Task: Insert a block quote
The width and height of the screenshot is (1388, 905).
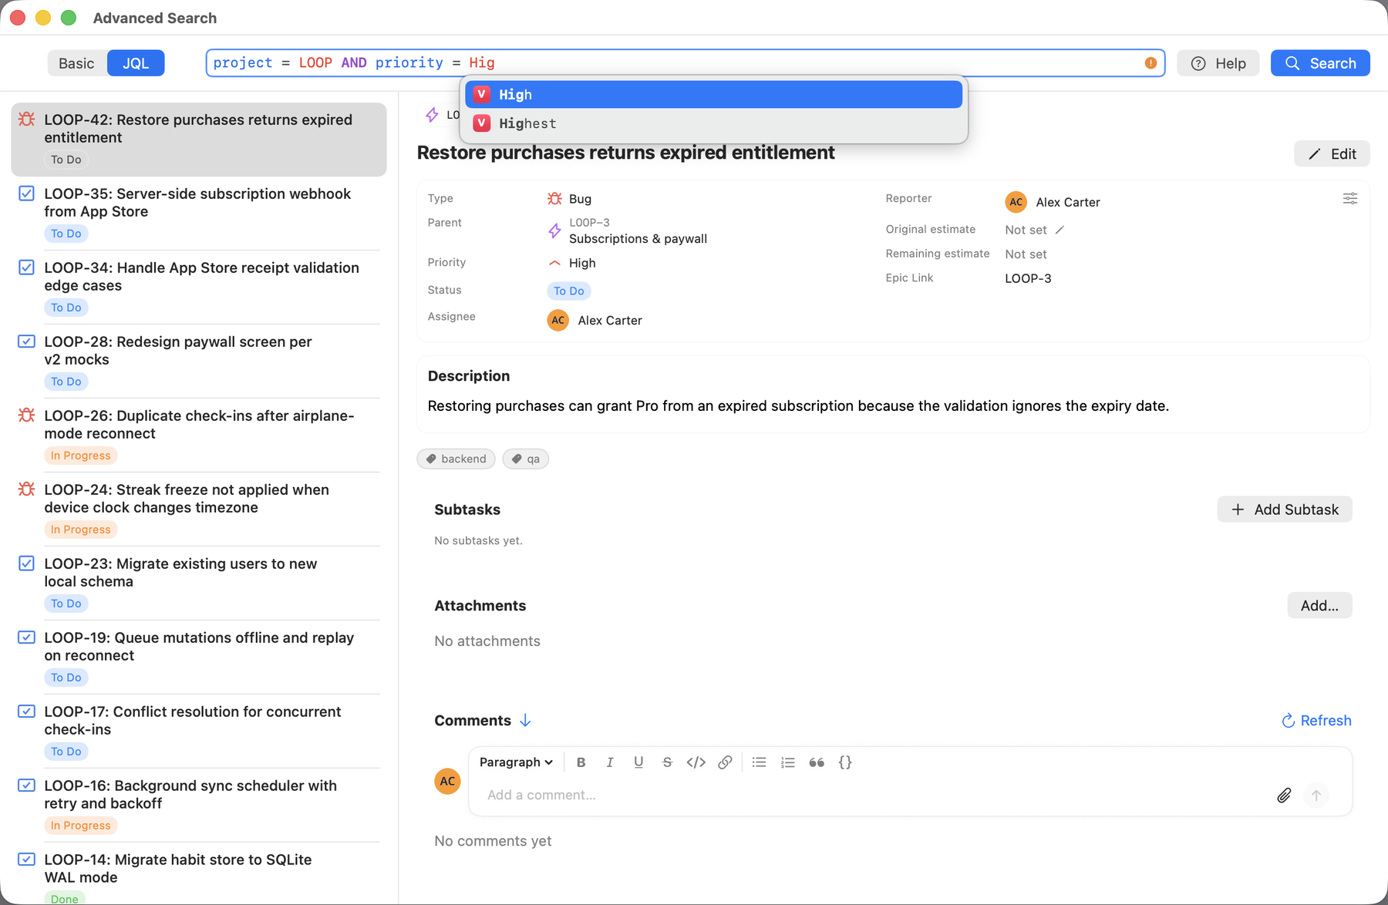Action: pos(817,762)
